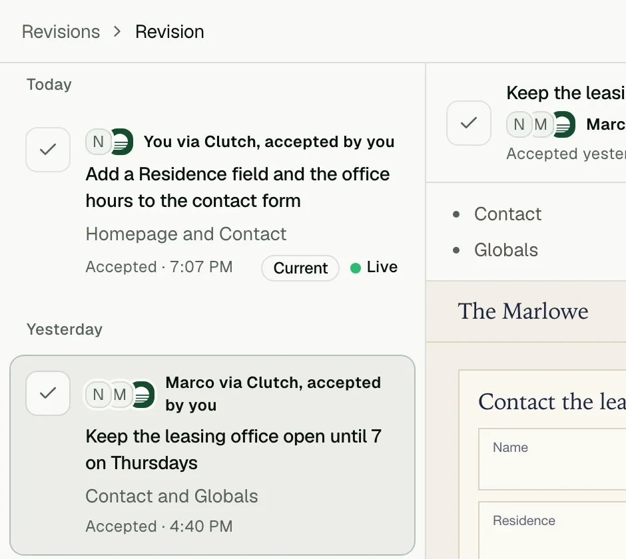Toggle checkmark in the revision detail header
Screen dimensions: 626x559
click(469, 123)
